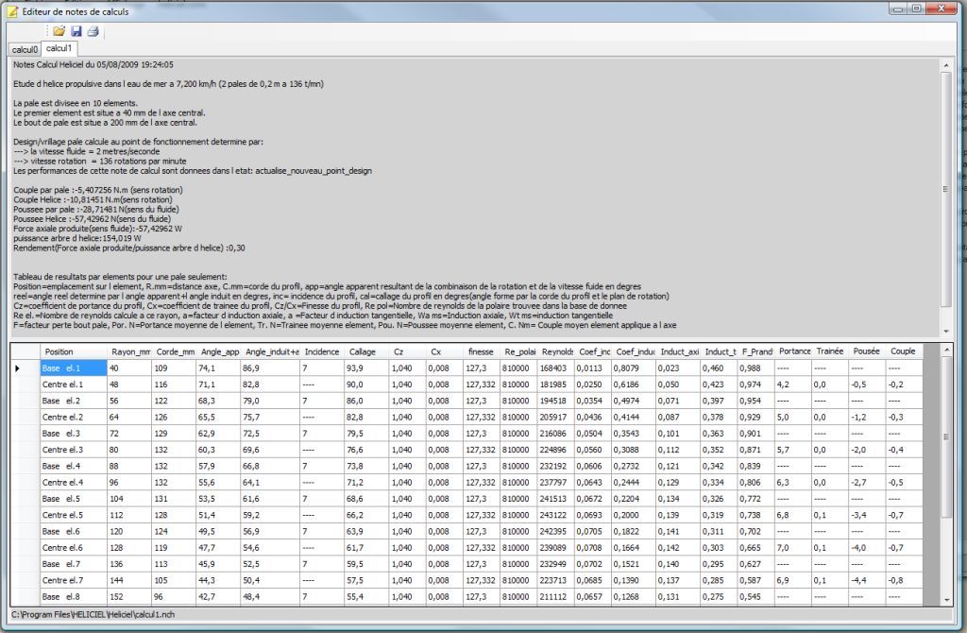This screenshot has height=633, width=967.
Task: Click the Portance value 4,2 in Centre el.1 row
Action: [793, 385]
